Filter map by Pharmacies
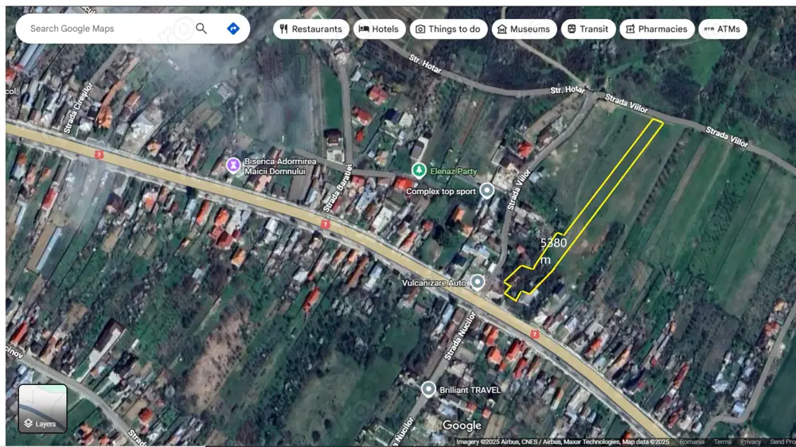Viewport: 796px width, 447px height. tap(657, 29)
